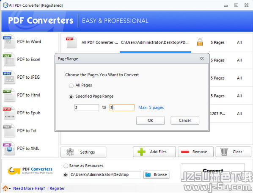This screenshot has height=193, width=253.
Task: Select the All Pages radio option
Action: pos(71,85)
